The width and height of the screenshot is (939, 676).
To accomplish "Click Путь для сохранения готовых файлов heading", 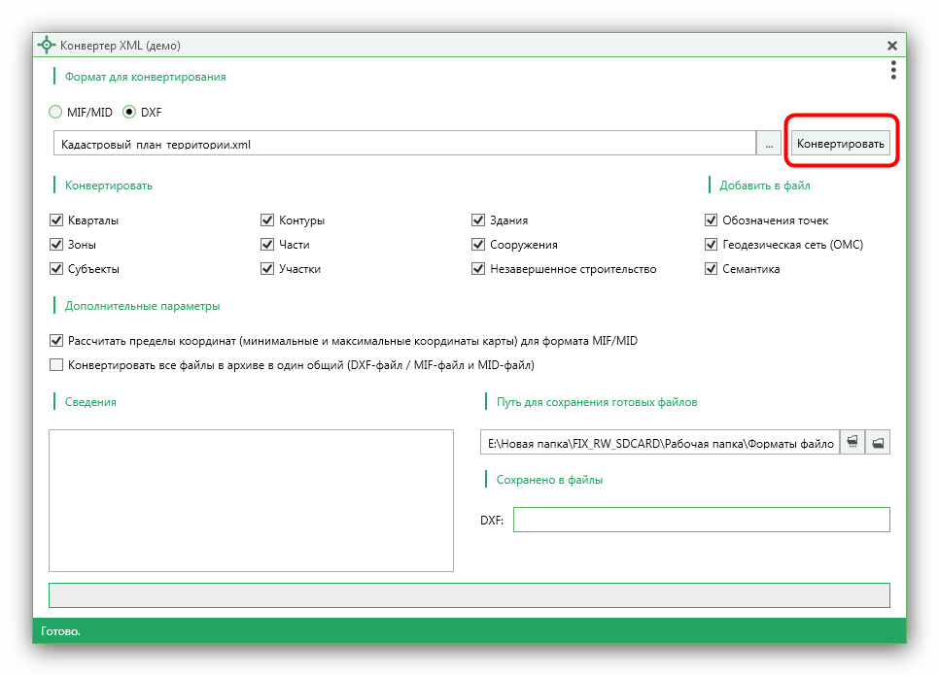I will coord(597,402).
